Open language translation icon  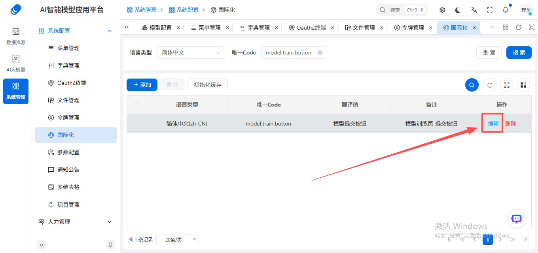[x=474, y=10]
